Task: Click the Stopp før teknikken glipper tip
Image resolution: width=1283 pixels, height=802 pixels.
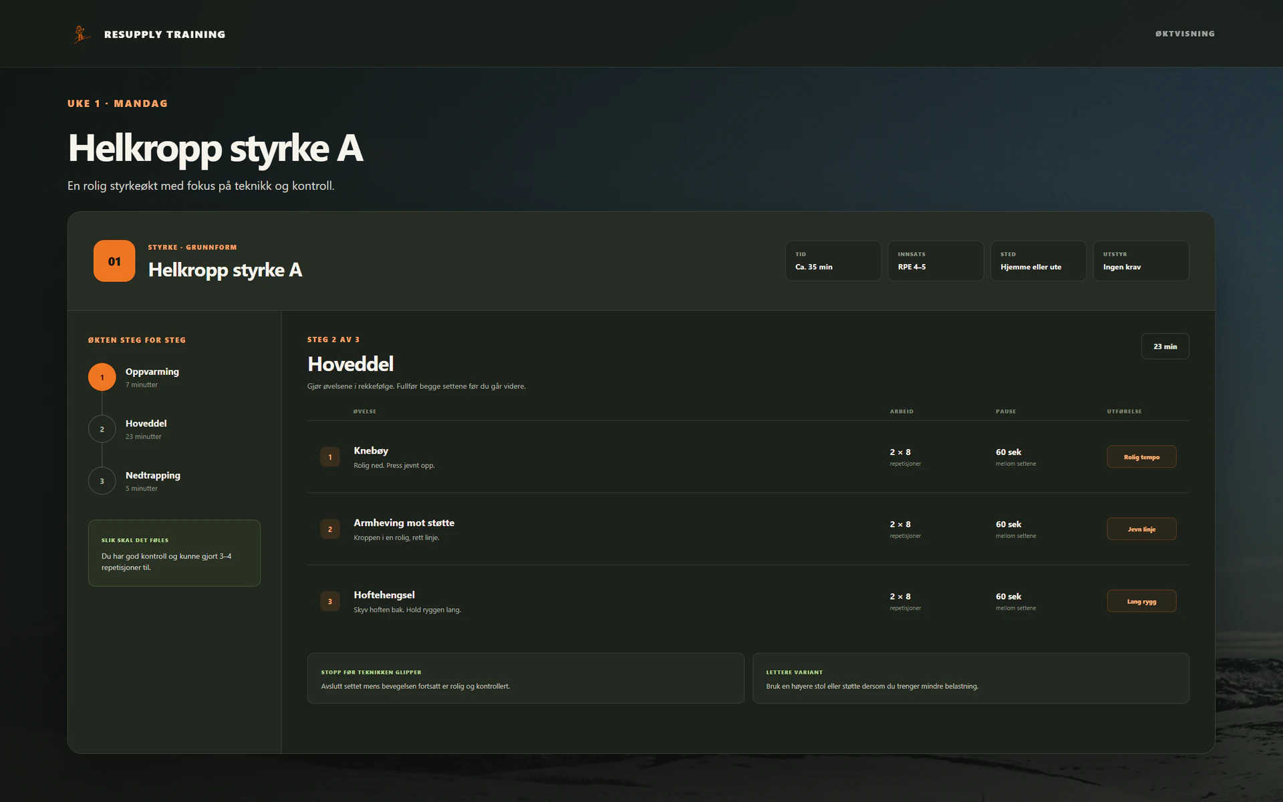Action: click(x=526, y=678)
